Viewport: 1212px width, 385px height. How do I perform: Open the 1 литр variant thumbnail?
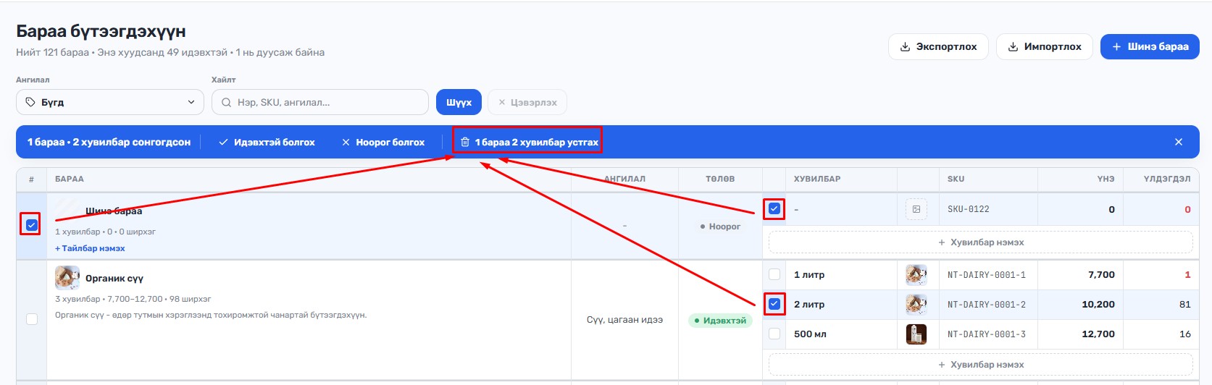[x=916, y=274]
